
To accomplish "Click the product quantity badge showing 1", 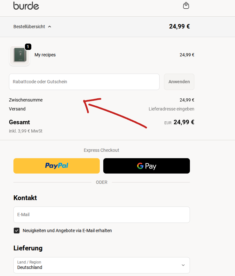I will pyautogui.click(x=28, y=47).
